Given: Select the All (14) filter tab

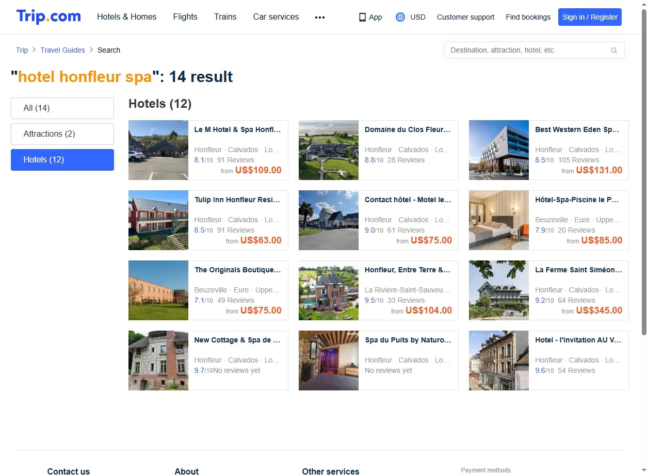Looking at the screenshot, I should pyautogui.click(x=62, y=108).
